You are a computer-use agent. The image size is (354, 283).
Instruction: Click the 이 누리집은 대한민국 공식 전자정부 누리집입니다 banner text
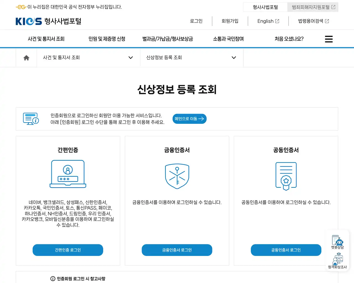[x=75, y=7]
